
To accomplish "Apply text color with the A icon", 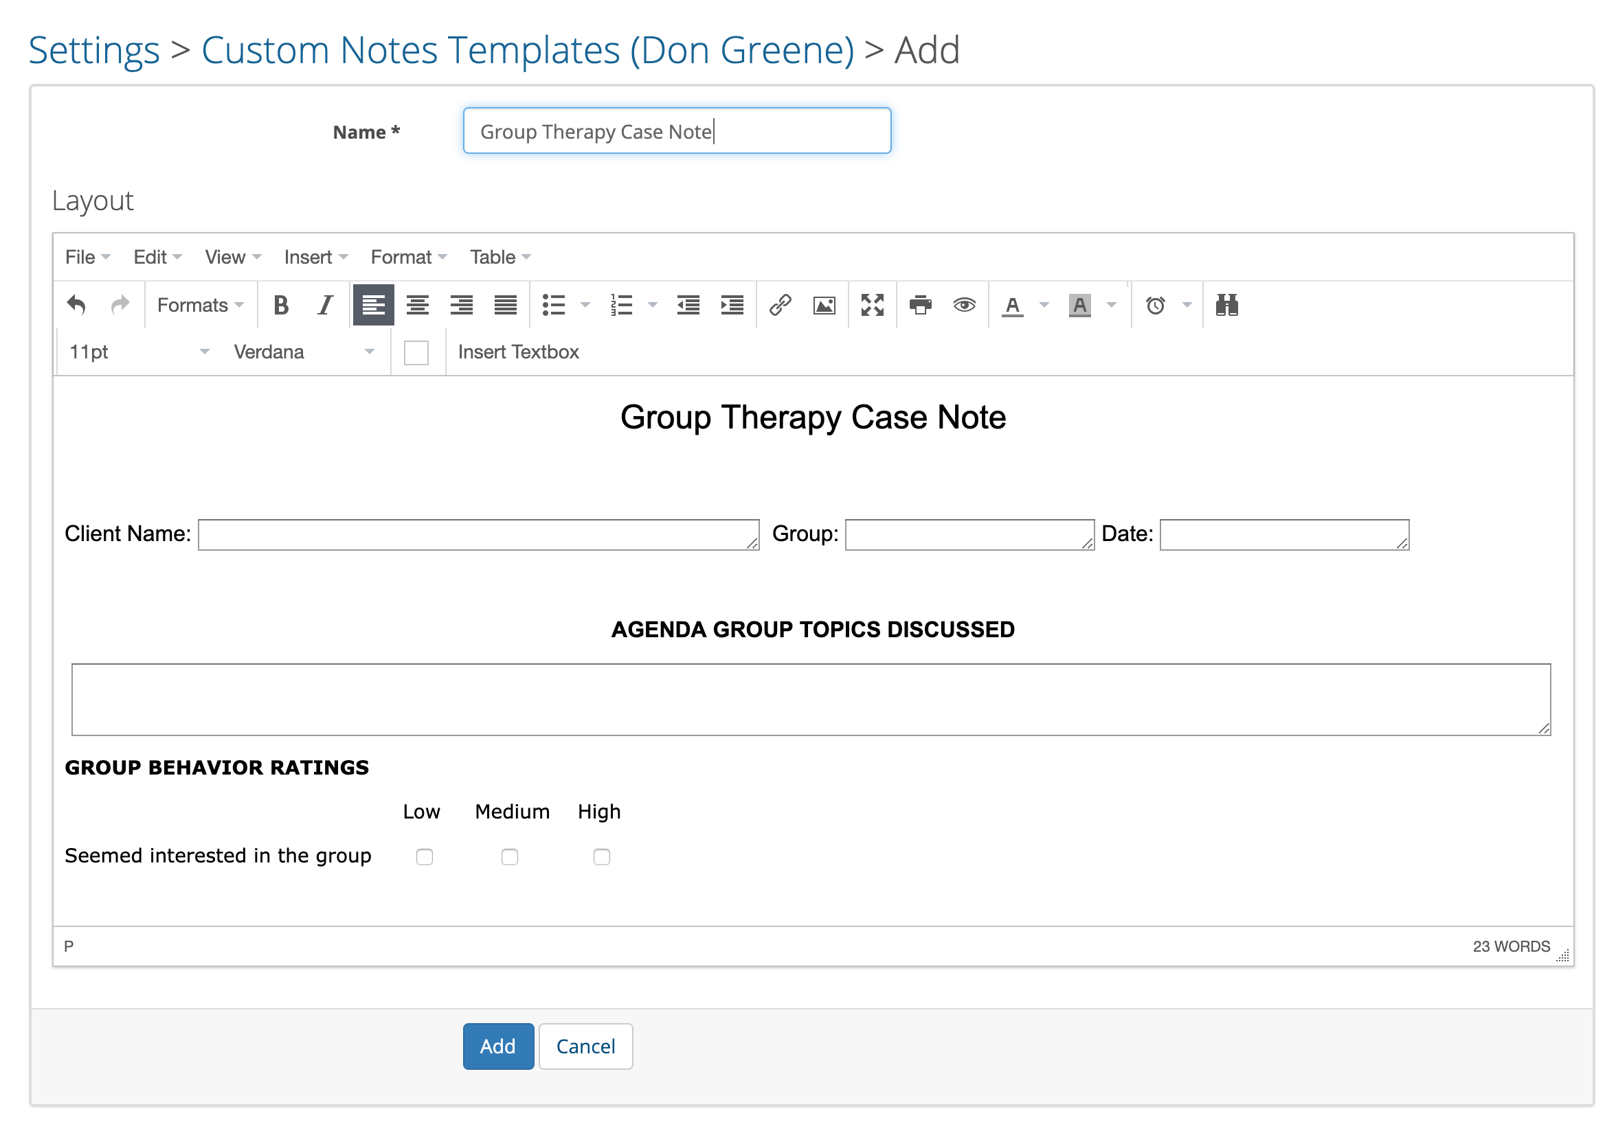I will (1012, 306).
